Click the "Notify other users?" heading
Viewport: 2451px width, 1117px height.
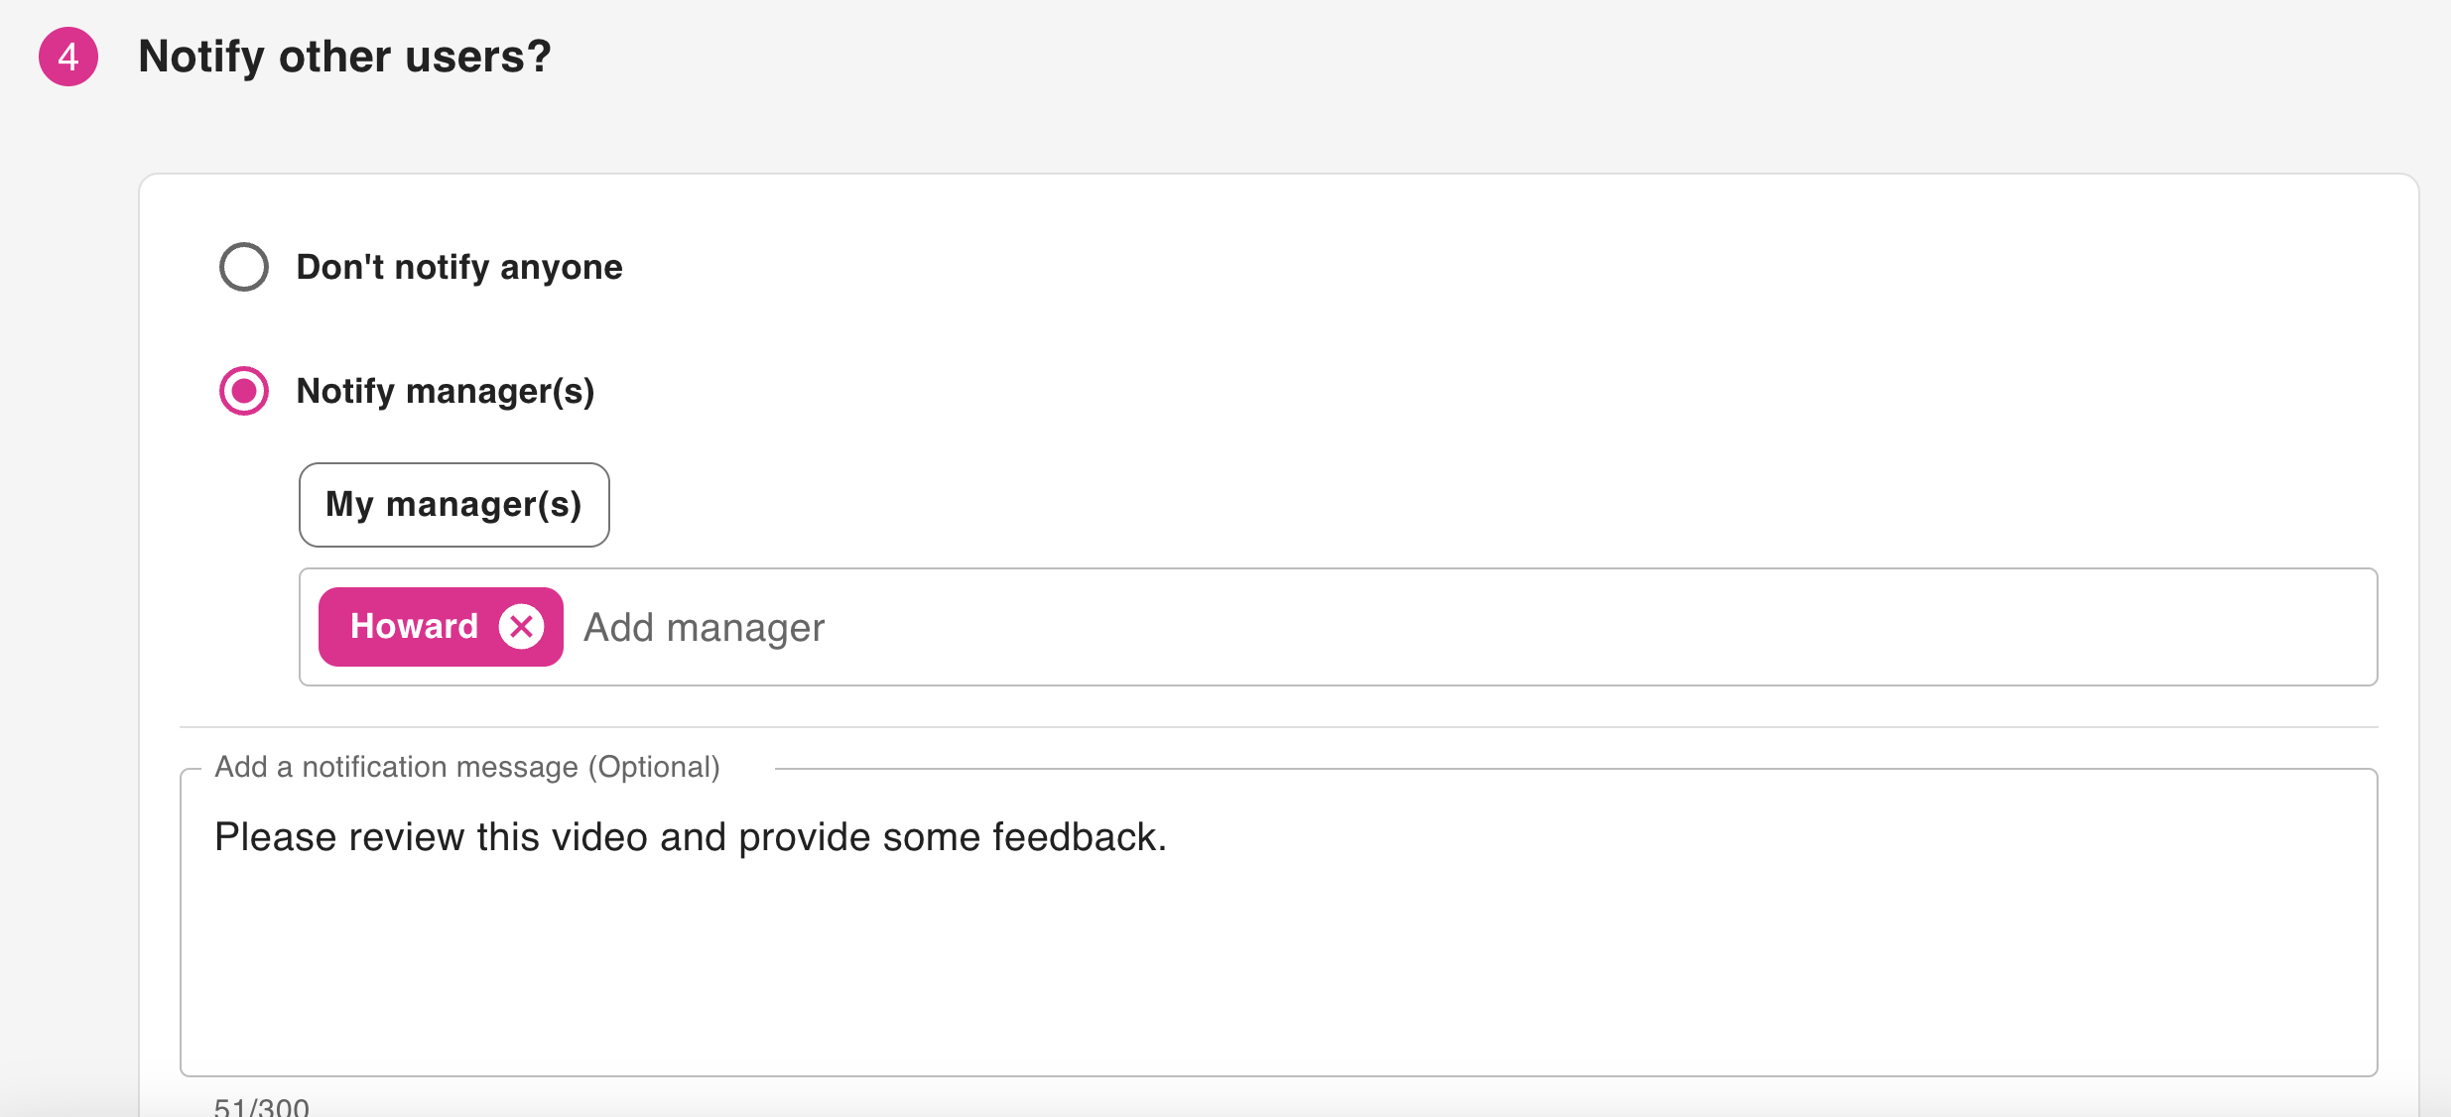344,57
